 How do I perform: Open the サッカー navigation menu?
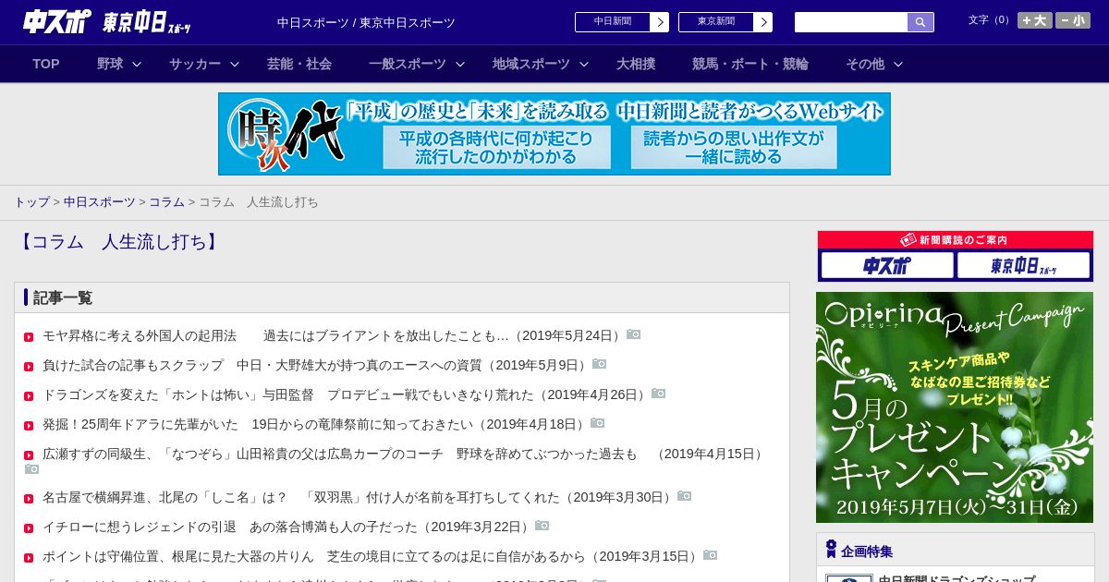coord(195,64)
